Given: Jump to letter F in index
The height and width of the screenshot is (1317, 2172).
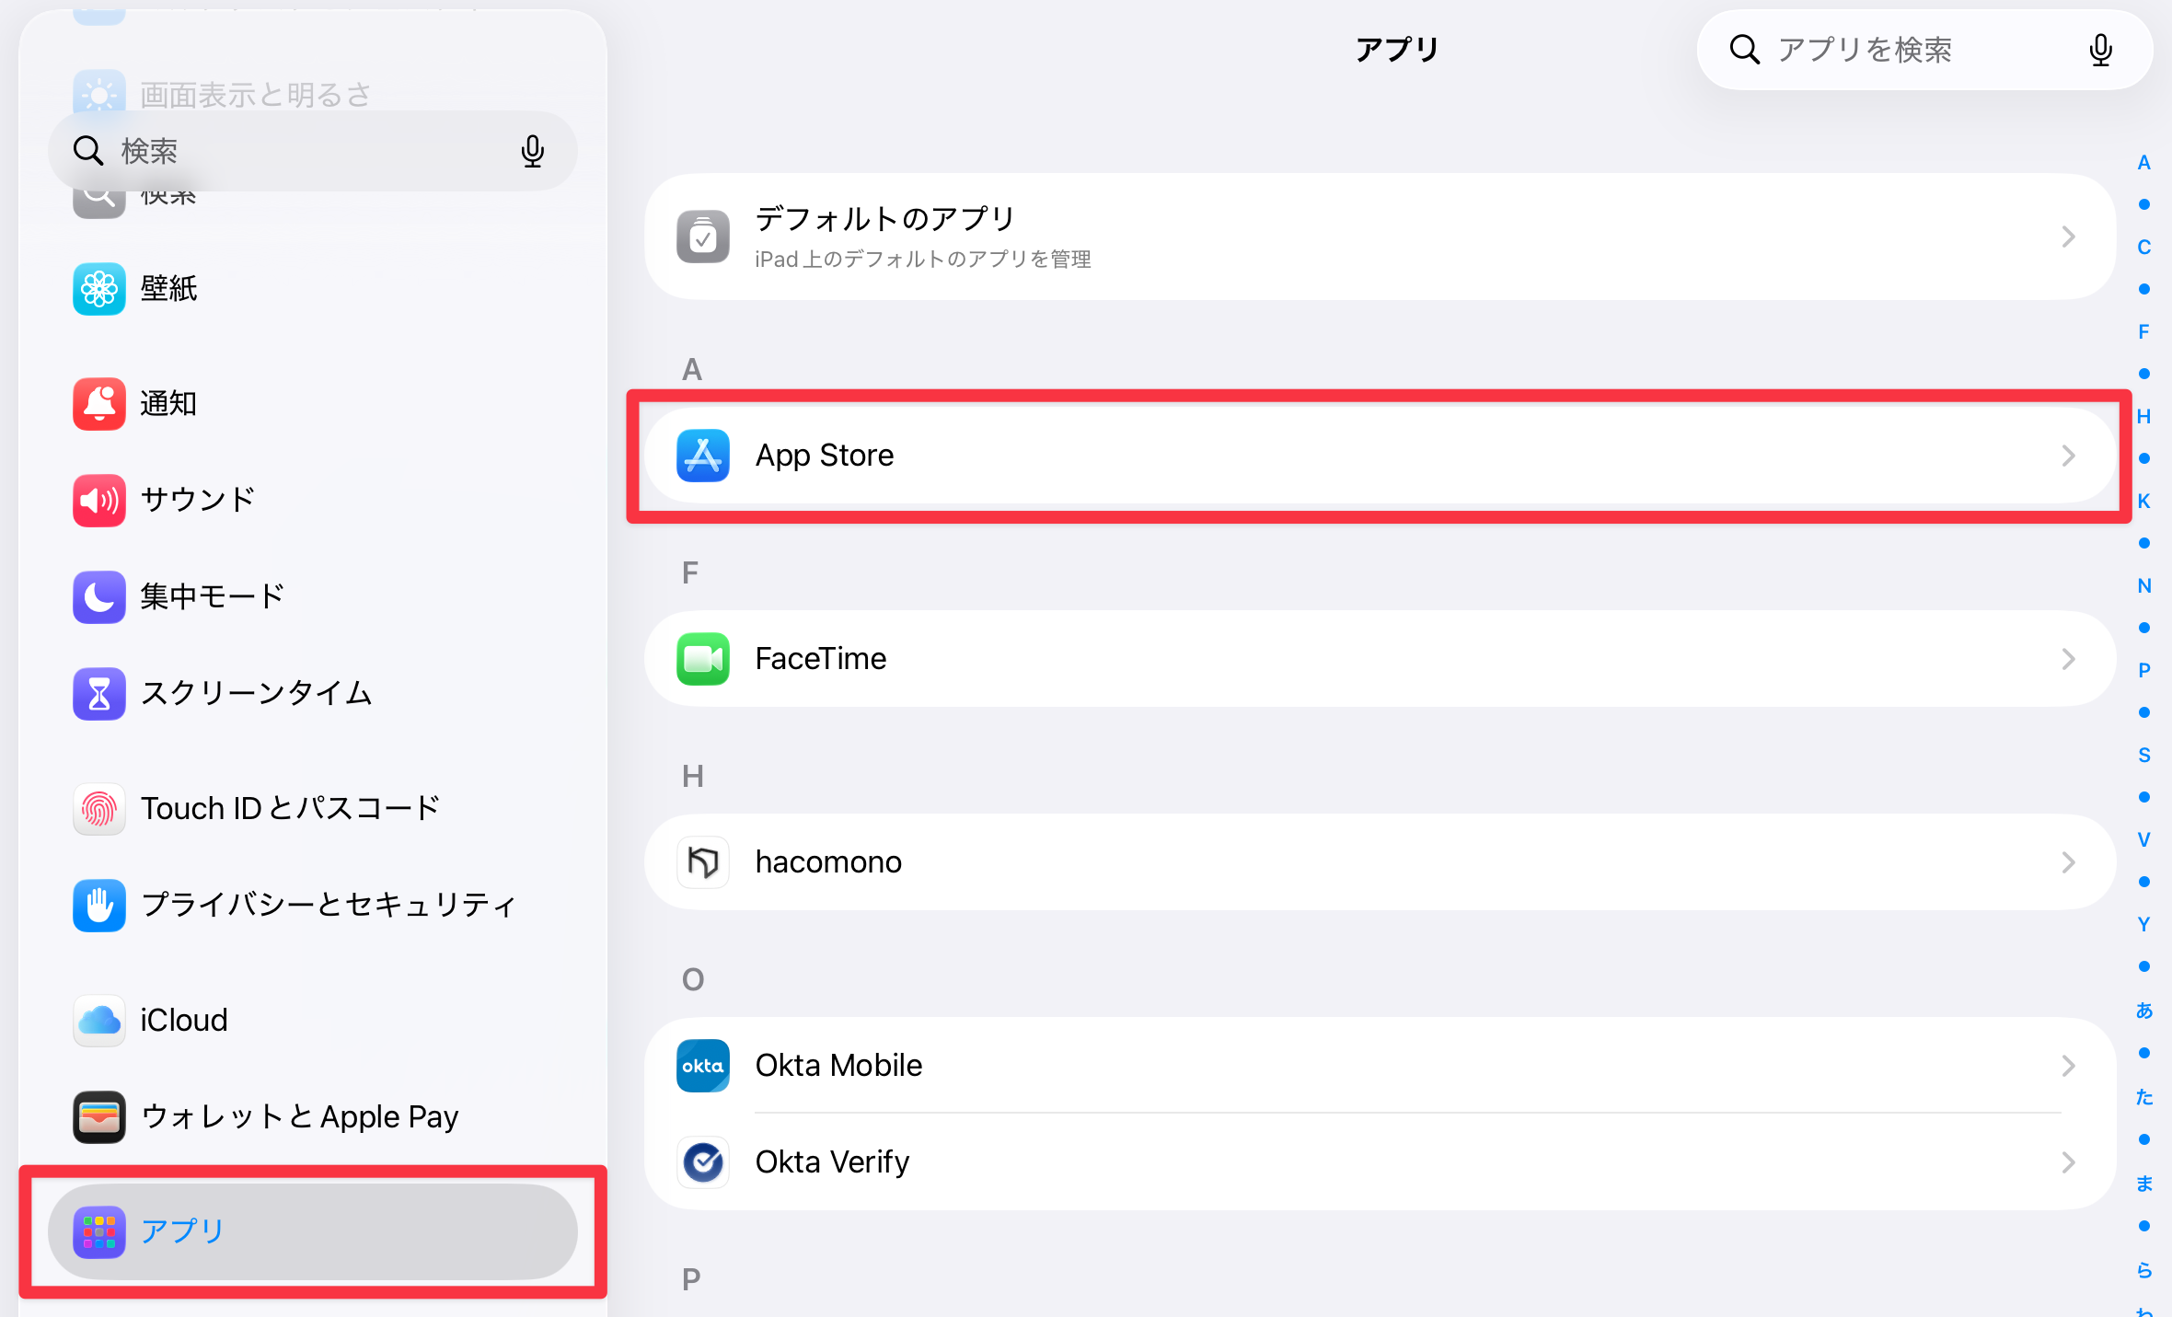Looking at the screenshot, I should 2144,332.
